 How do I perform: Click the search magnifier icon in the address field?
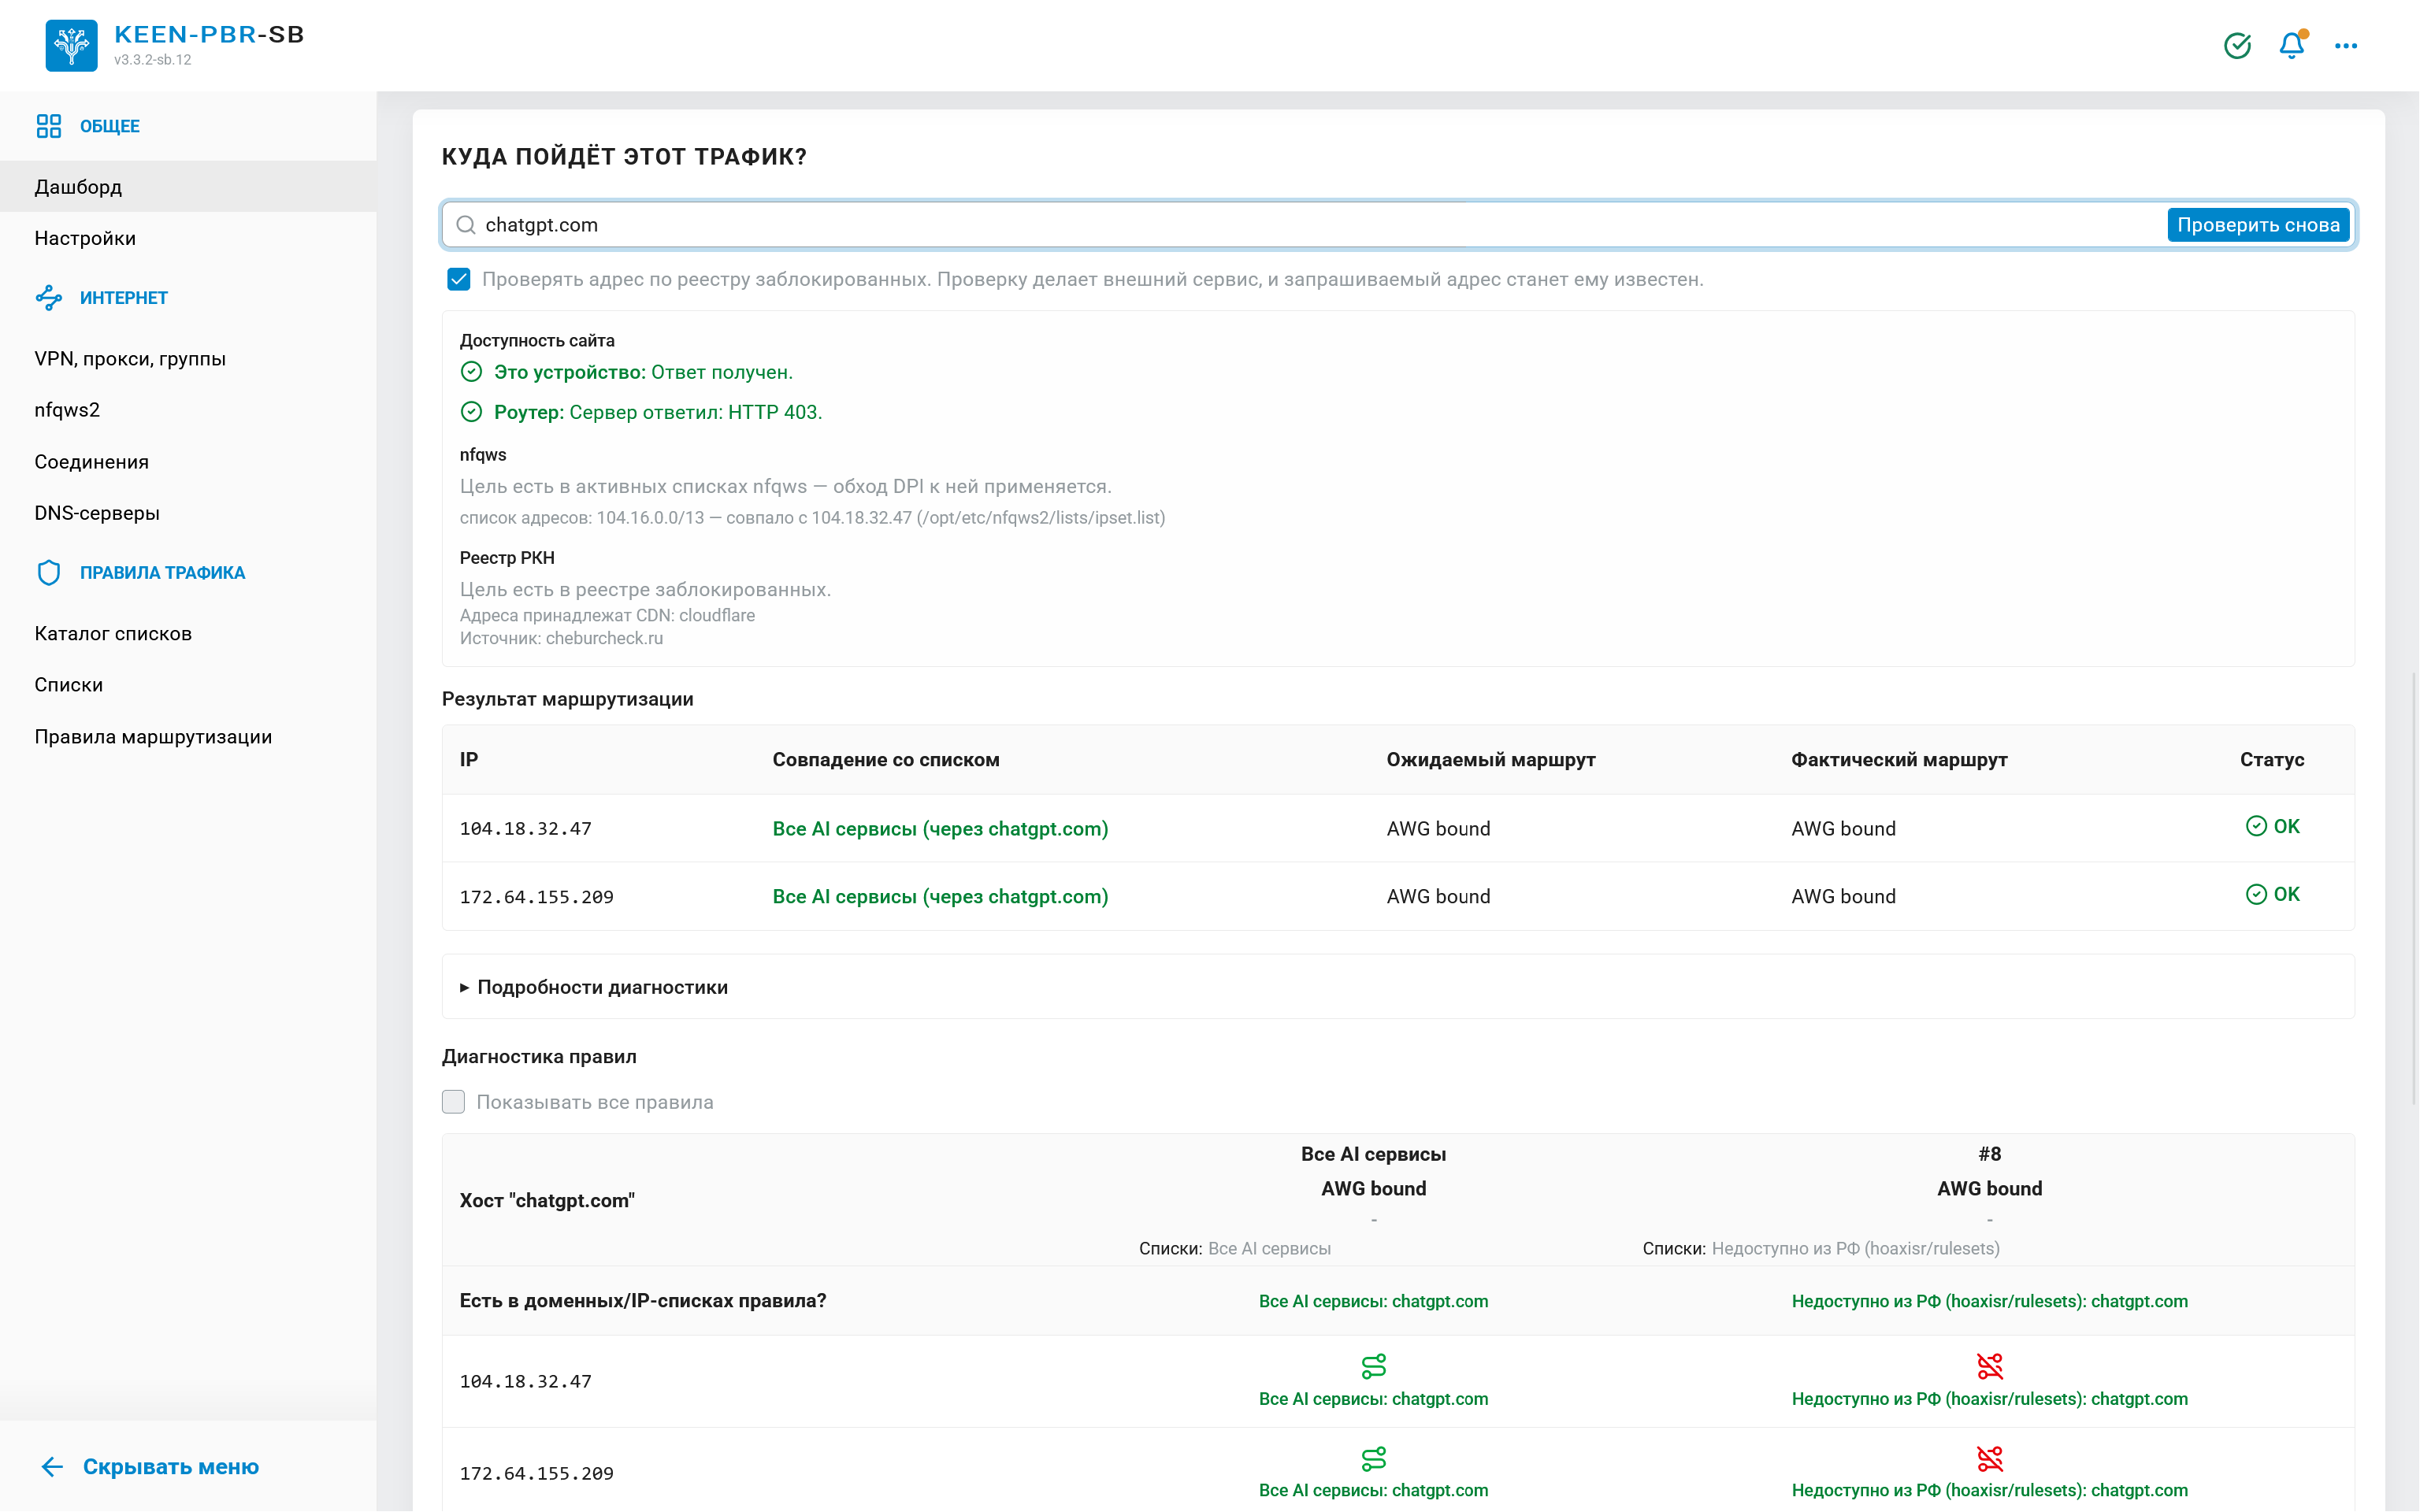[x=465, y=225]
